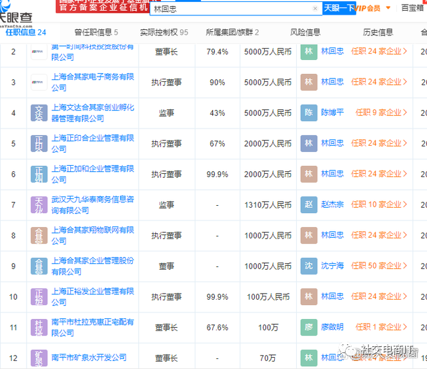
Task: Open 林回忠 link in row 3
Action: tap(332, 81)
